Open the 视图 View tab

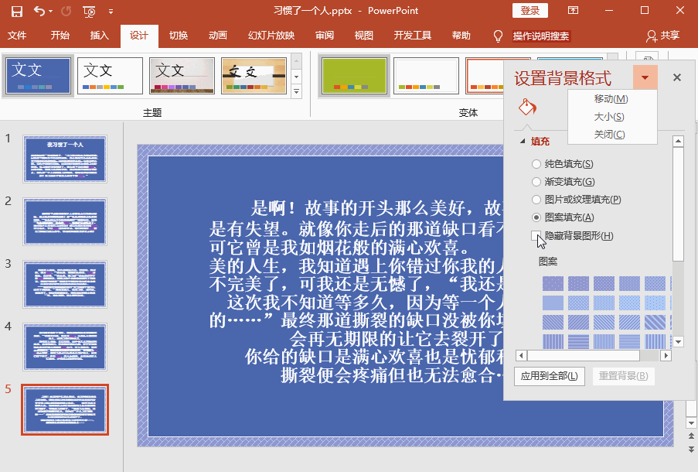[364, 36]
